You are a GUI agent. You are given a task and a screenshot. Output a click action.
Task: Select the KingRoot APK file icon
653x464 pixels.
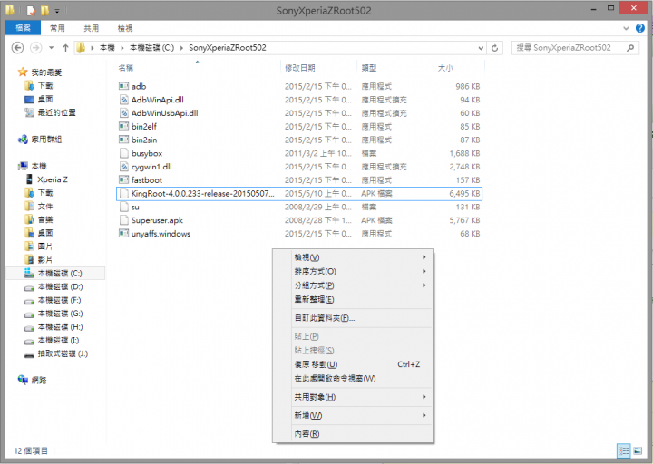pyautogui.click(x=123, y=194)
